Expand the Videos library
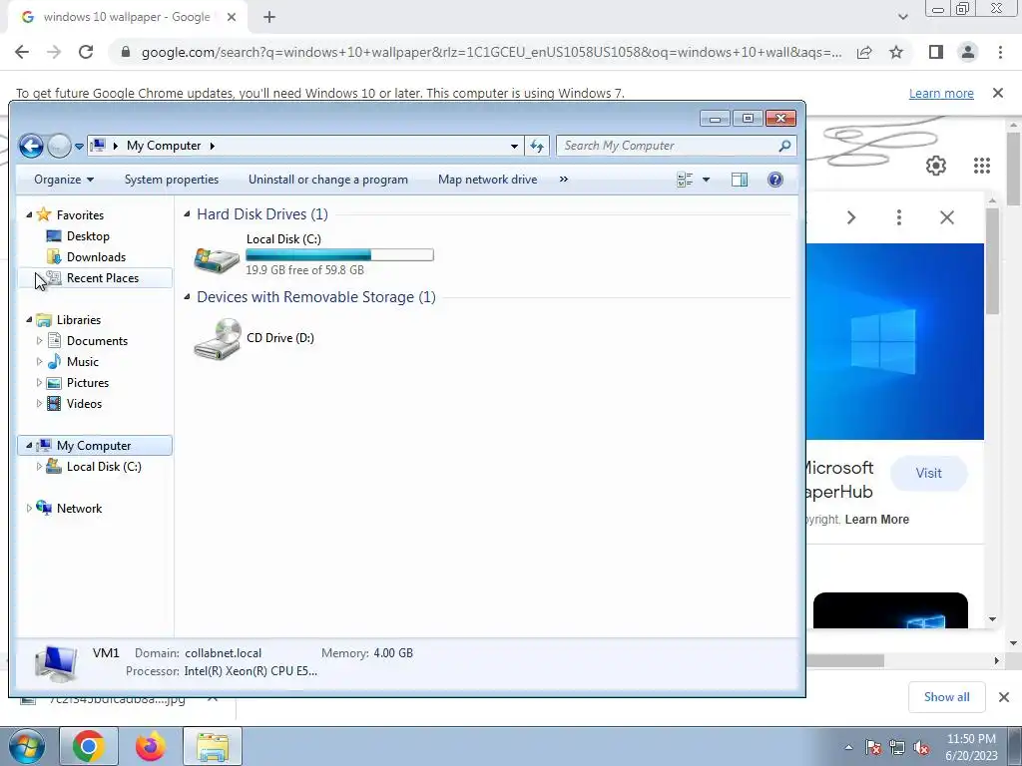The height and width of the screenshot is (766, 1022). pos(39,404)
